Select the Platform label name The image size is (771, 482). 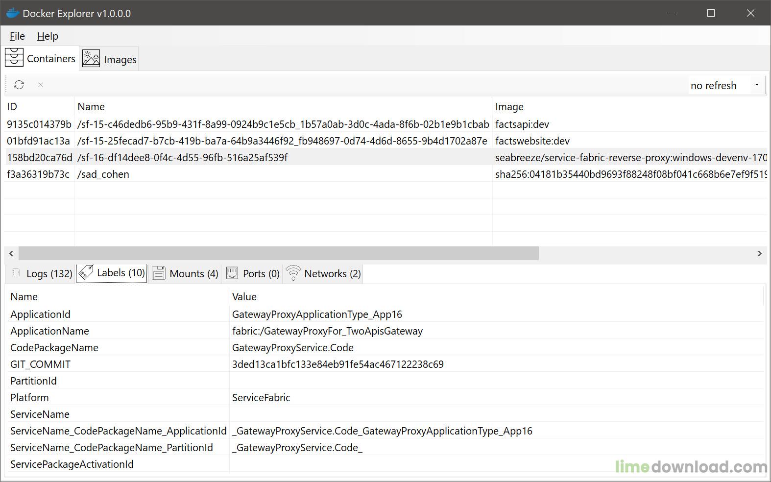(x=29, y=397)
